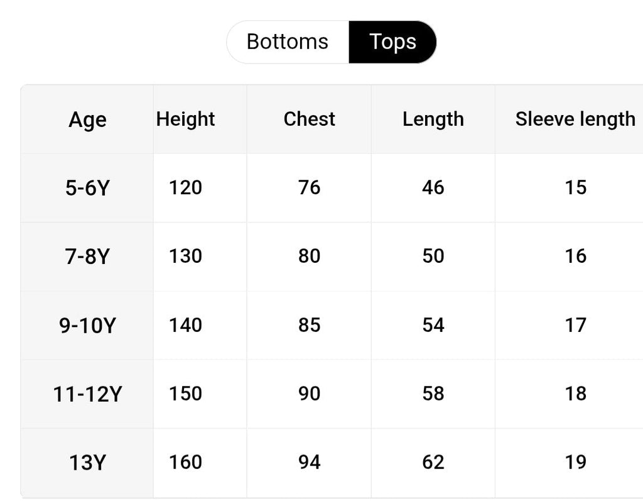Click length value 46
Image resolution: width=643 pixels, height=503 pixels.
click(x=433, y=187)
